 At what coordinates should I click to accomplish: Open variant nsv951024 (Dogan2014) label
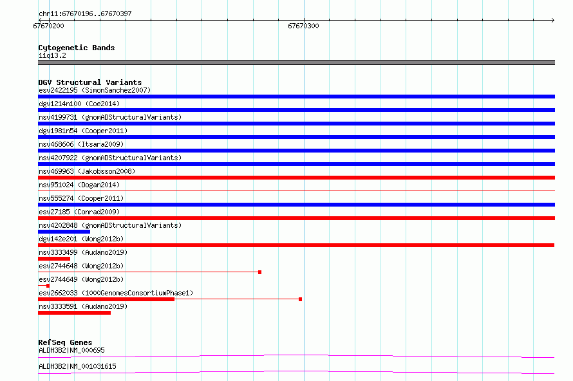(79, 185)
